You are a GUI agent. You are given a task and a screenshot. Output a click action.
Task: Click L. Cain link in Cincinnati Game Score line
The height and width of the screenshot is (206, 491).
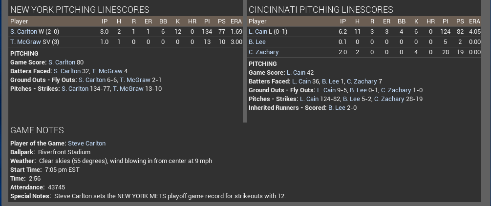pyautogui.click(x=296, y=73)
